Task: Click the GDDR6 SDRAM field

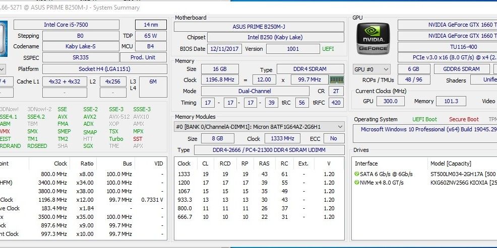Action: pyautogui.click(x=461, y=69)
